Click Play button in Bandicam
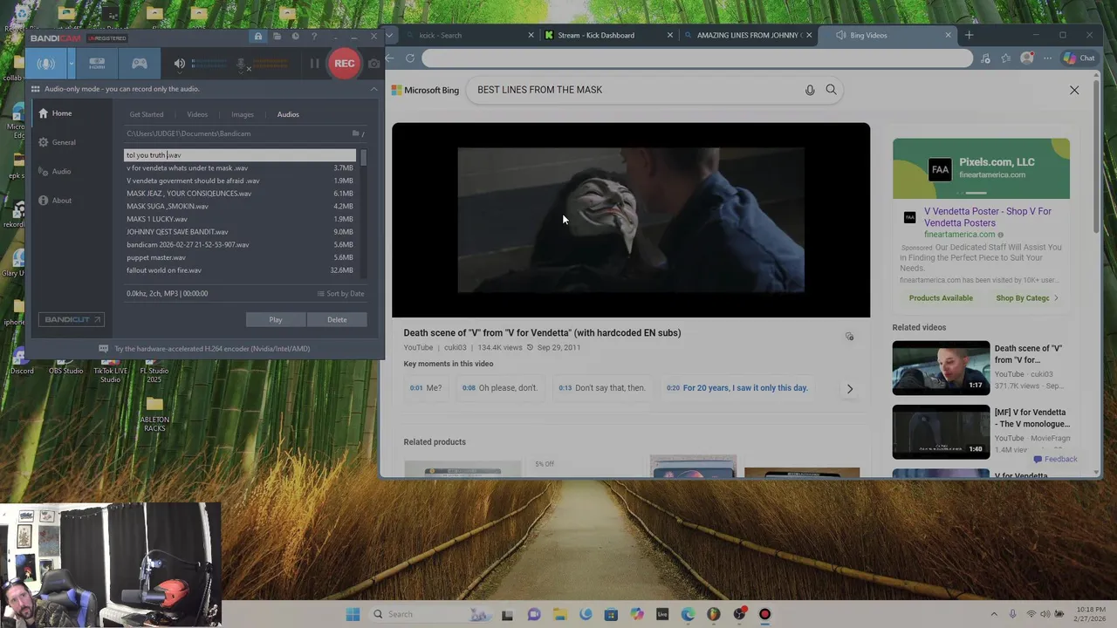 tap(276, 319)
